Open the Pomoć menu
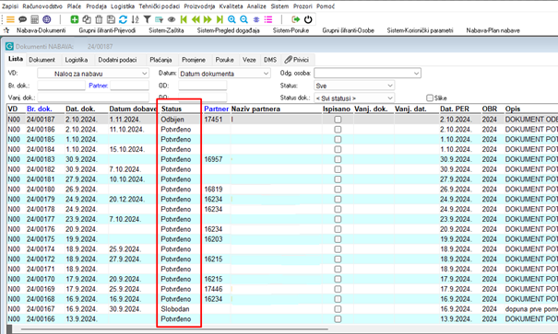558x334 pixels. pos(326,6)
